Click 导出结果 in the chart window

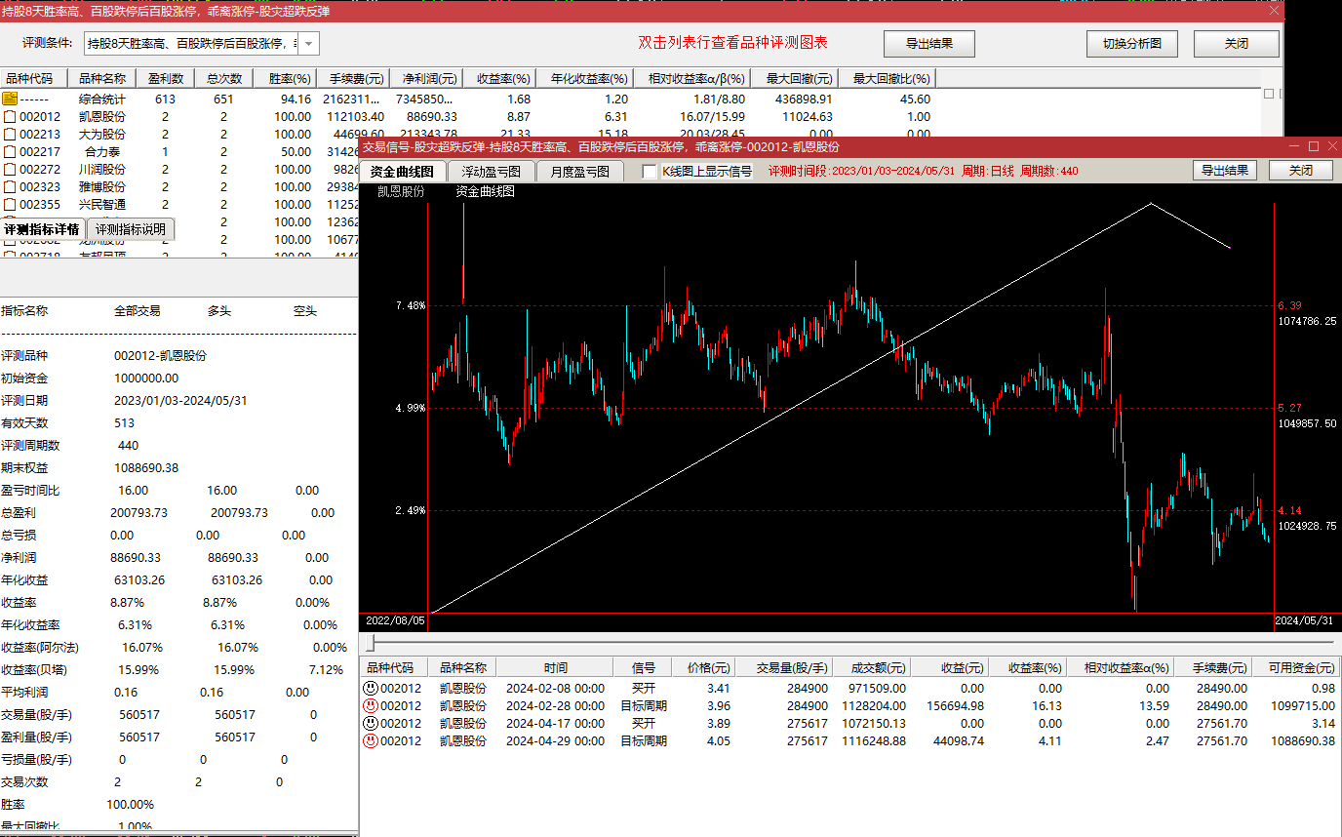coord(1224,170)
